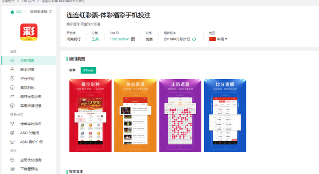Image resolution: width=319 pixels, height=174 pixels.
Task: Click the China flag icon
Action: tap(212, 39)
